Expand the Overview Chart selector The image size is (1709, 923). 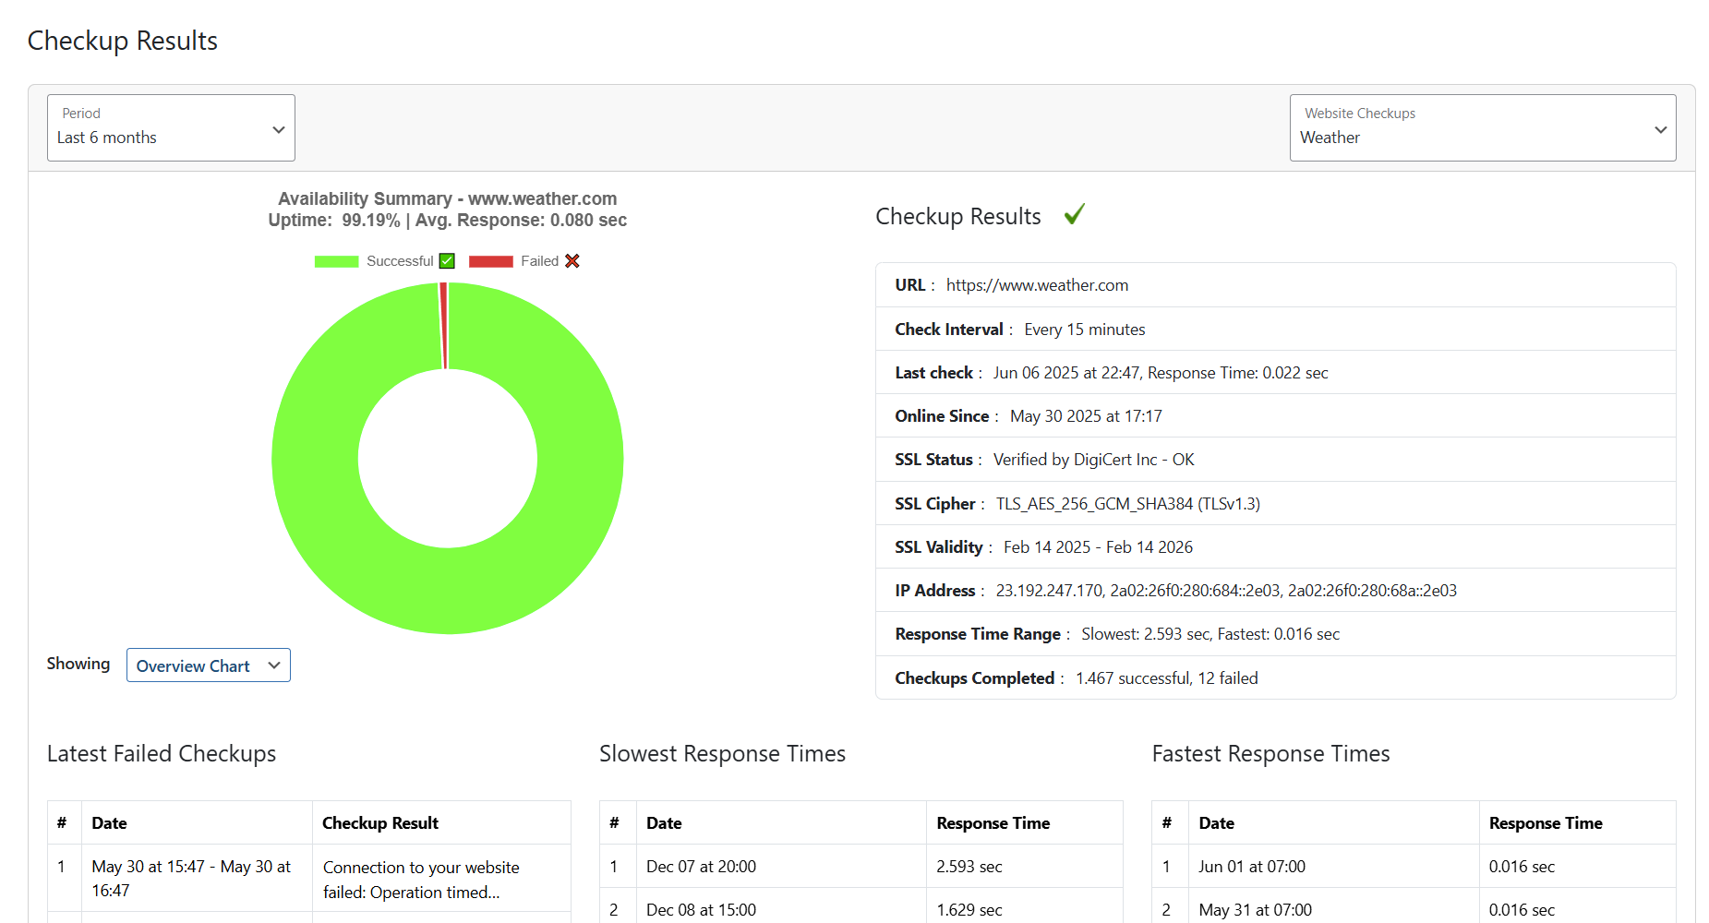(x=209, y=665)
